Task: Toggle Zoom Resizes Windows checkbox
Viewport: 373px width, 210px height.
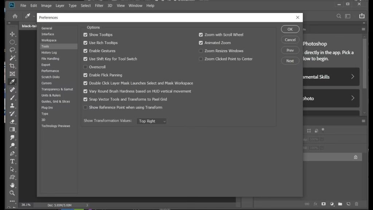Action: point(201,51)
